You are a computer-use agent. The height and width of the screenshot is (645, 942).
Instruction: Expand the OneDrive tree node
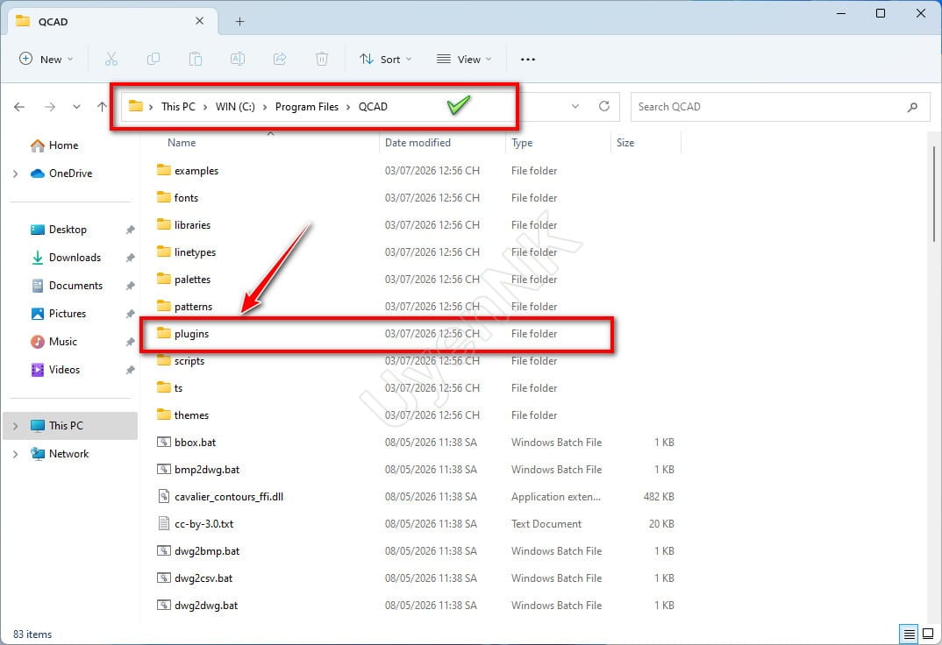pyautogui.click(x=15, y=174)
